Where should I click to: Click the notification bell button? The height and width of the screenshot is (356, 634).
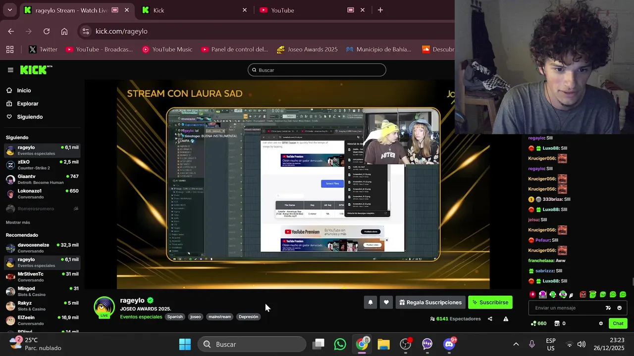[x=370, y=302]
